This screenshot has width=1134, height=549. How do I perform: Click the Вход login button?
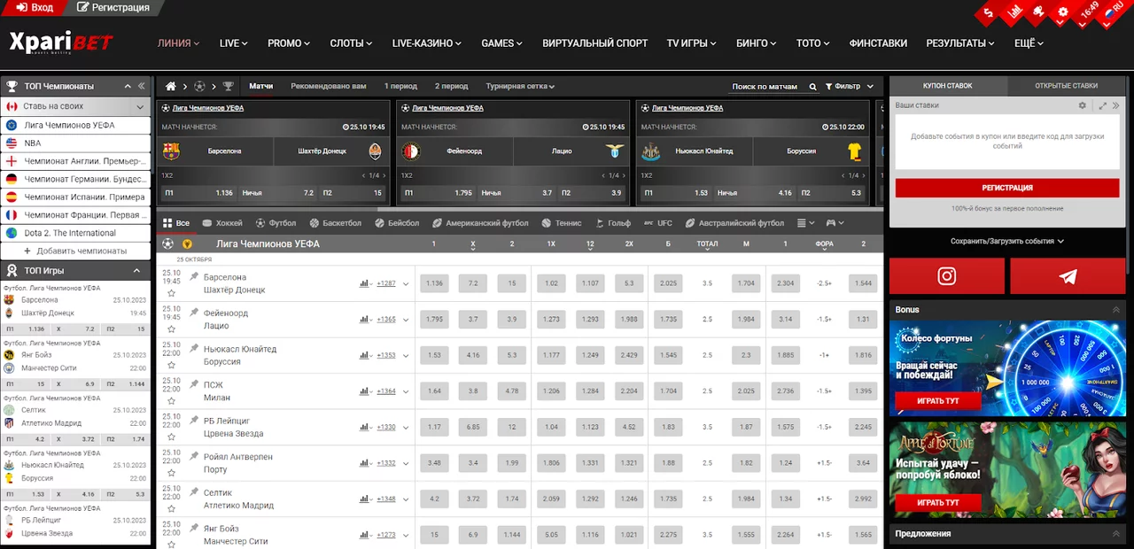[34, 8]
